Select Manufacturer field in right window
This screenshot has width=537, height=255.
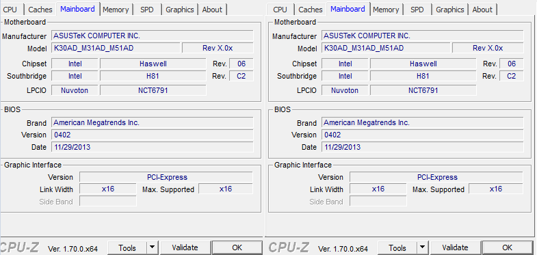423,36
